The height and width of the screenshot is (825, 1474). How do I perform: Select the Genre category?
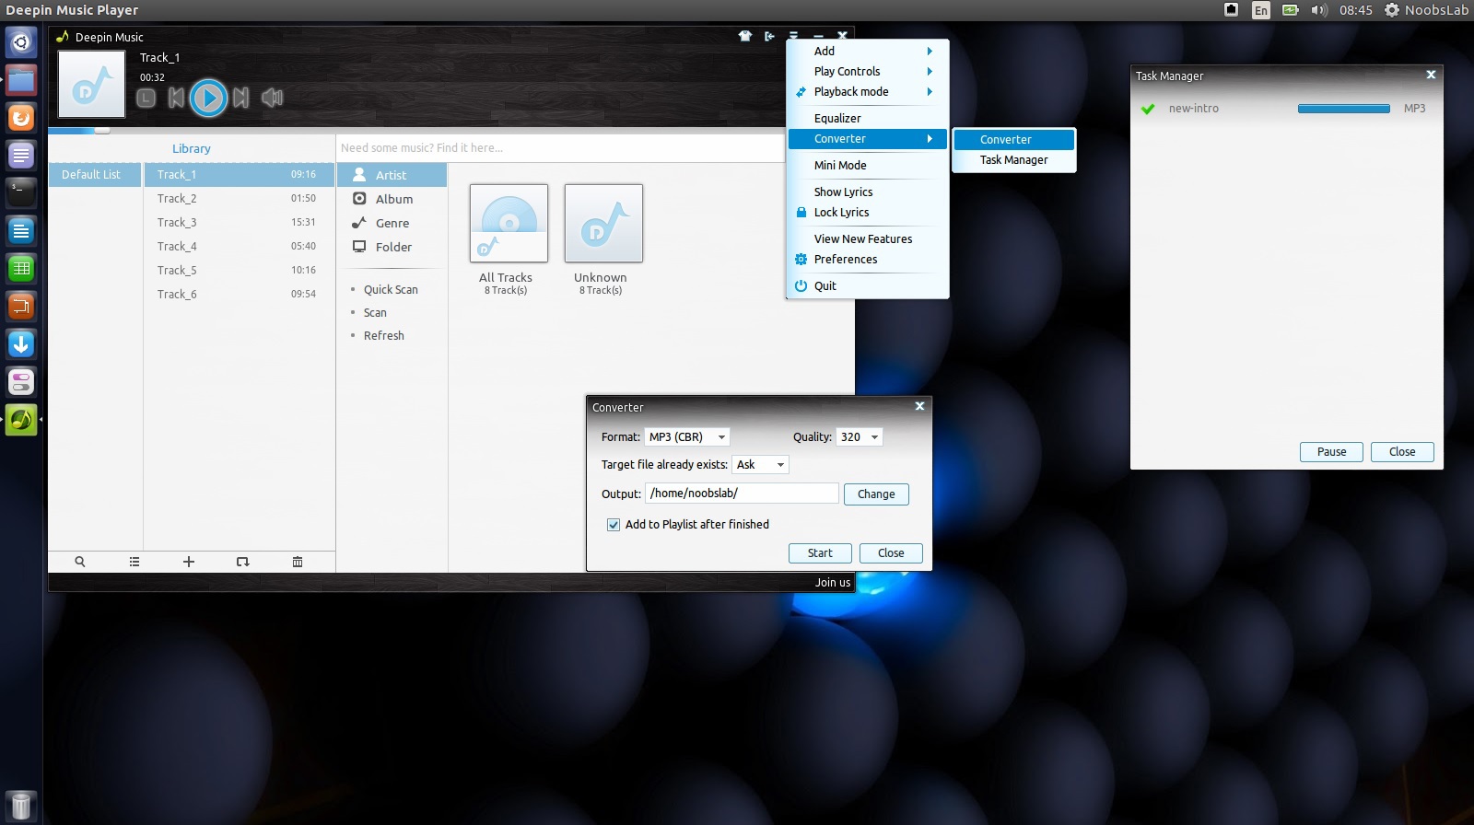[x=392, y=223]
